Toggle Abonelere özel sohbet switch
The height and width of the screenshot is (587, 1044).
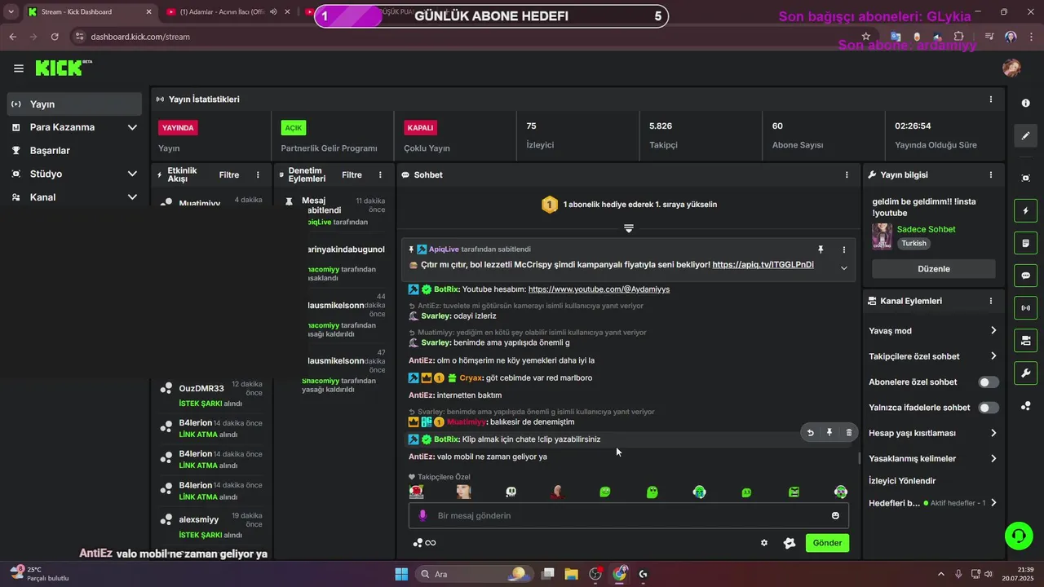989,382
